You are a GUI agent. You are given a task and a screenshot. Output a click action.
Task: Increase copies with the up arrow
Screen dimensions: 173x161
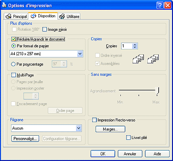point(135,45)
